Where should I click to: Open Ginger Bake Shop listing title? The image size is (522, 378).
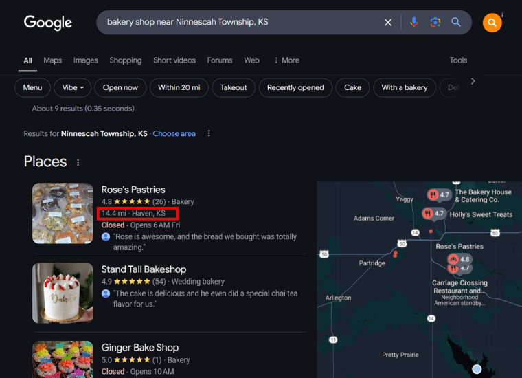click(140, 348)
